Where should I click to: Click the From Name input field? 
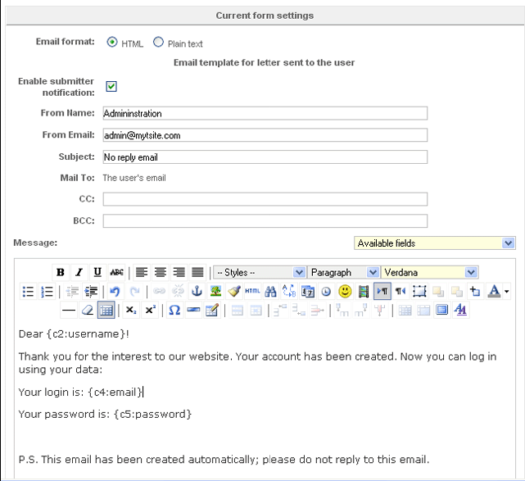(265, 113)
